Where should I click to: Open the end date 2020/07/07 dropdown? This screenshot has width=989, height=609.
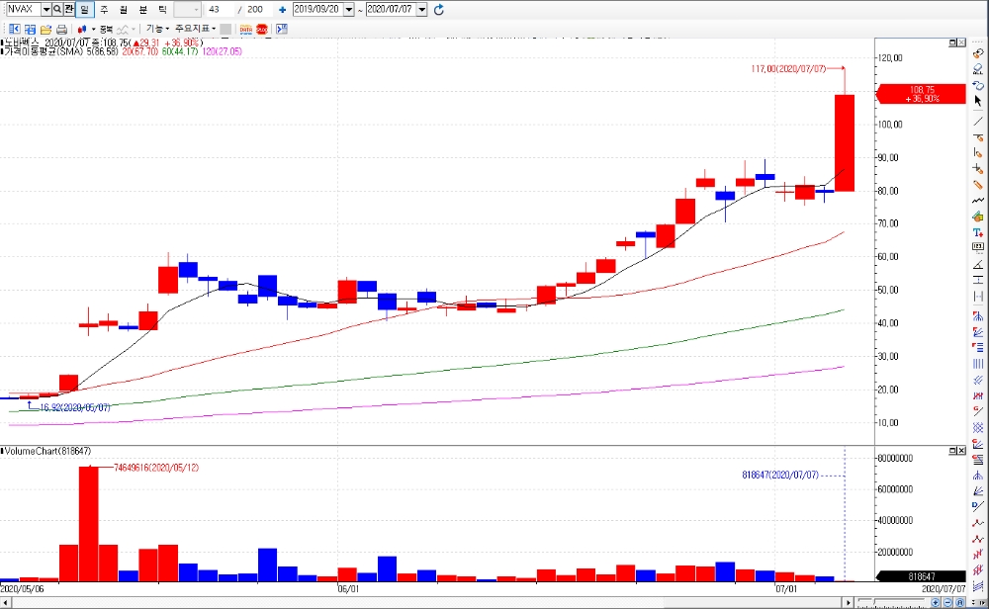pyautogui.click(x=422, y=10)
